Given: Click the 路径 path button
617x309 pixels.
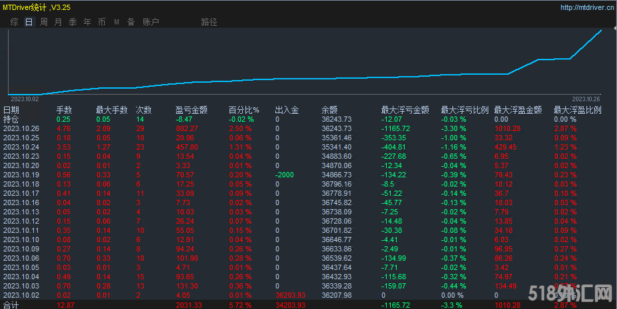Looking at the screenshot, I should [208, 22].
